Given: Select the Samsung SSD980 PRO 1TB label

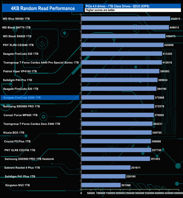Looking at the screenshot, I should coord(21,106).
